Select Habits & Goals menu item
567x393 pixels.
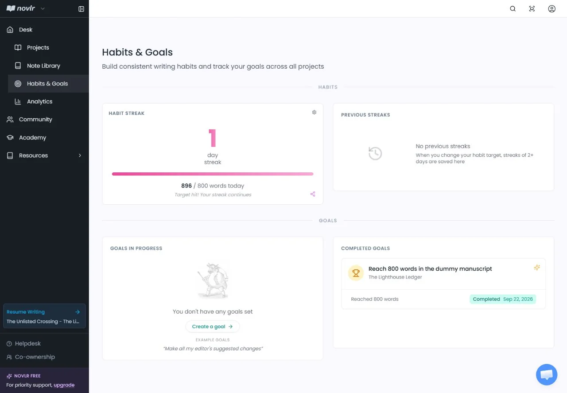48,84
